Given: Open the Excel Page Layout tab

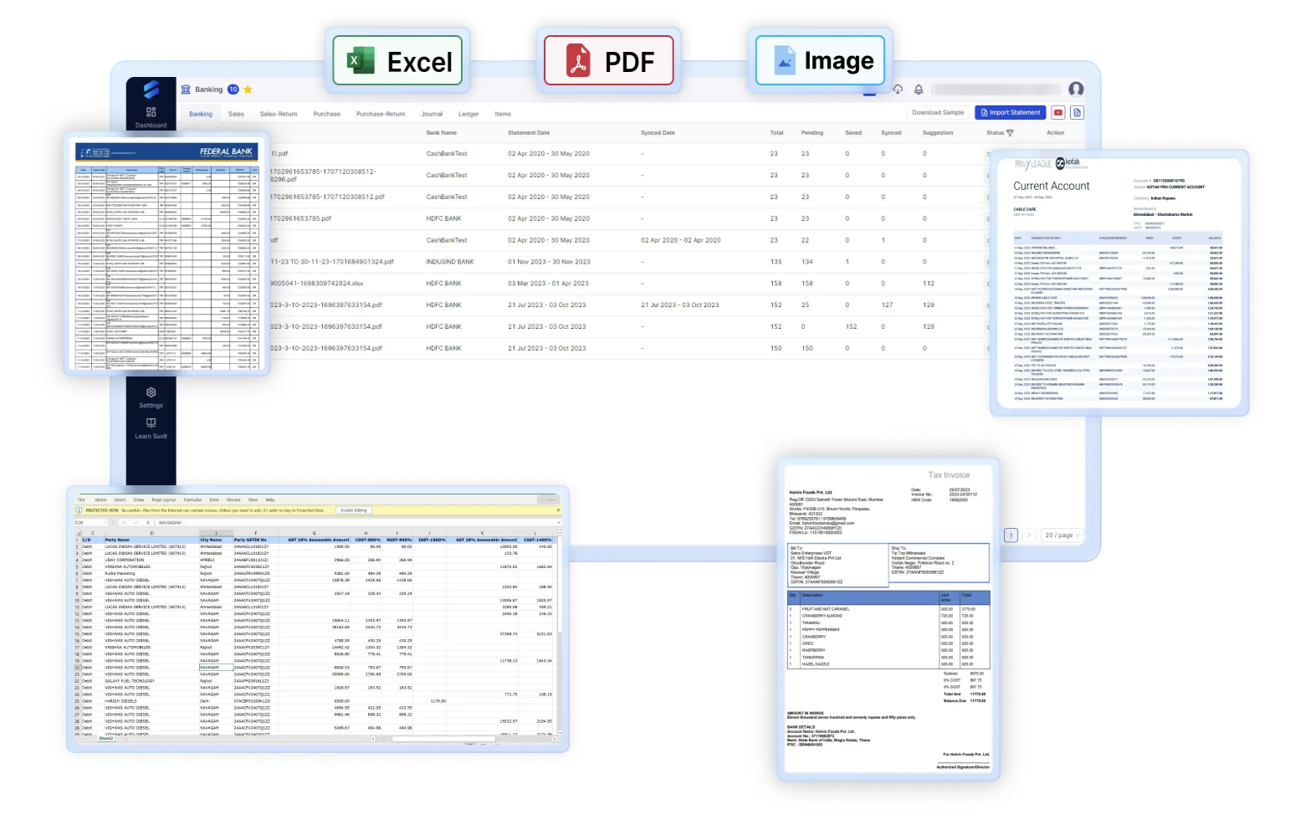Looking at the screenshot, I should (164, 499).
